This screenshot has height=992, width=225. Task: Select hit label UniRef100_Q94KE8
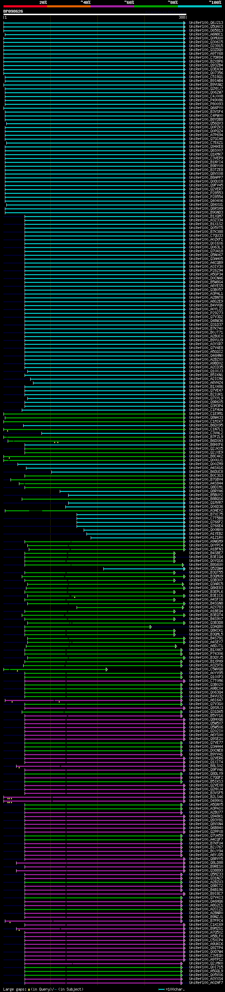(x=206, y=146)
